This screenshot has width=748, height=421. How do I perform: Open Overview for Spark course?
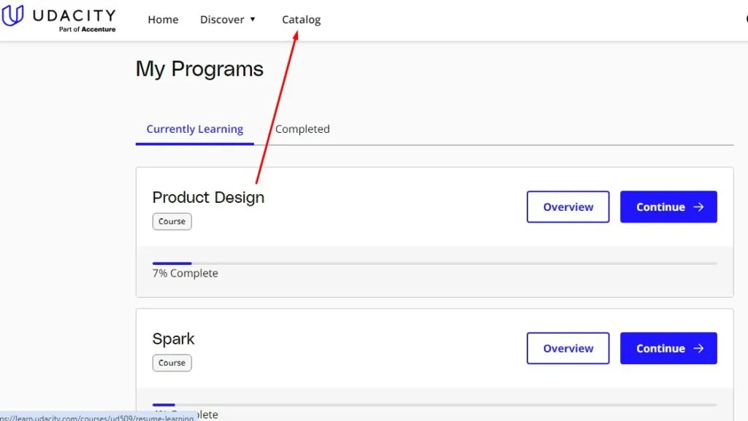coord(568,348)
